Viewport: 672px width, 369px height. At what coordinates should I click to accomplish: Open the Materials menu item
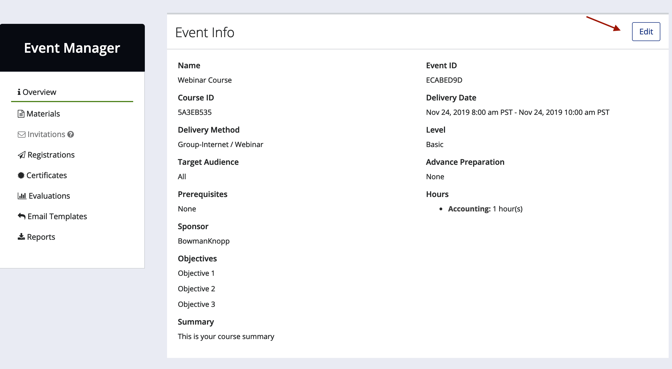tap(43, 114)
